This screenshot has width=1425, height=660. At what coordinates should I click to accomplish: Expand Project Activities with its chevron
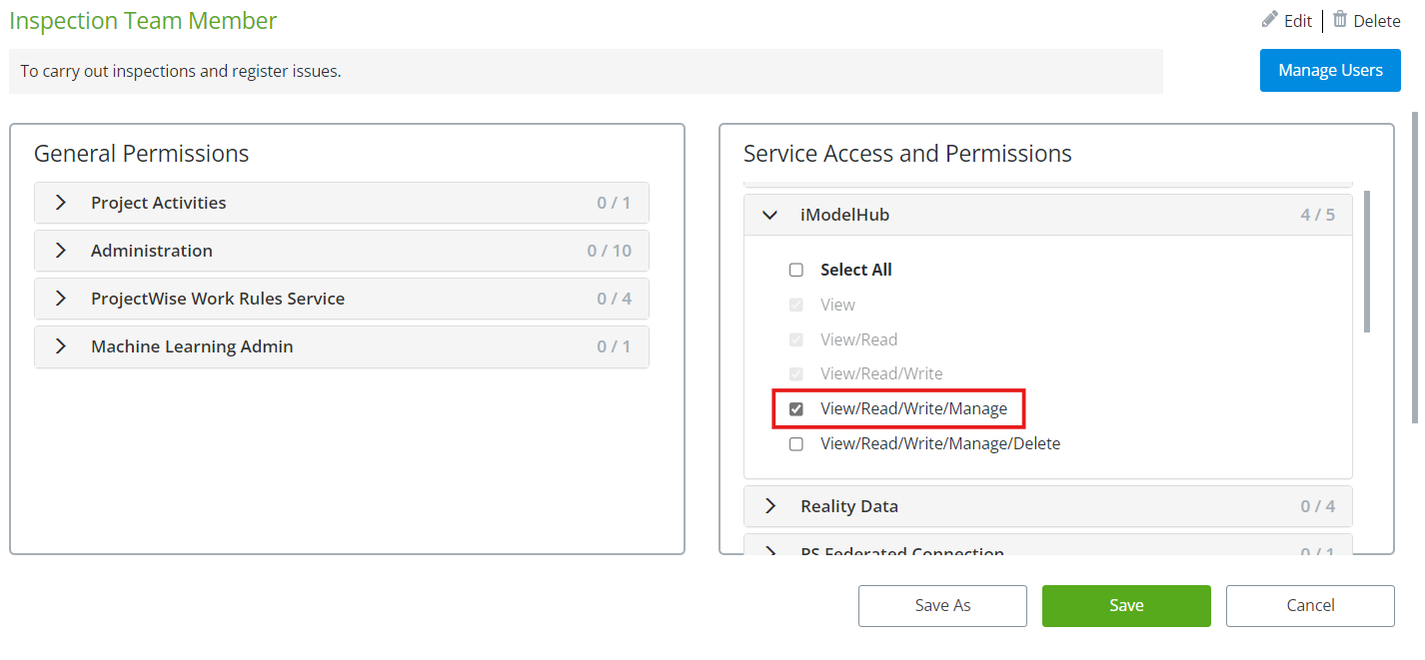[61, 203]
